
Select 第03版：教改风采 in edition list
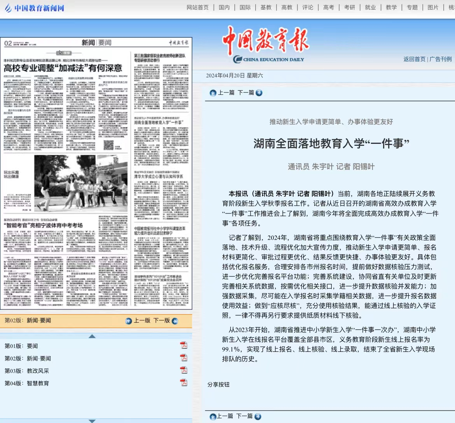(x=27, y=371)
